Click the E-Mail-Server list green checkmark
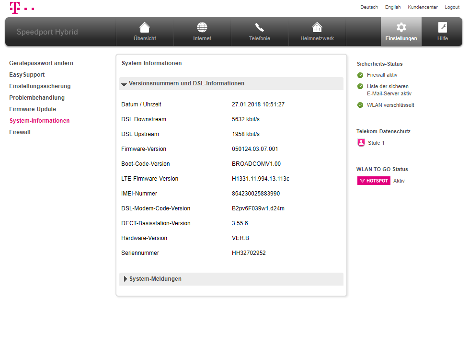 click(x=360, y=86)
